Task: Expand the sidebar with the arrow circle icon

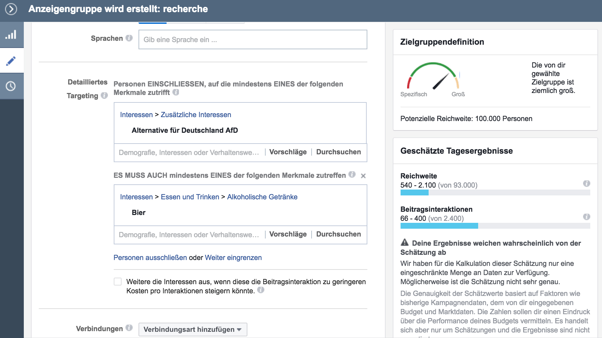Action: click(11, 9)
